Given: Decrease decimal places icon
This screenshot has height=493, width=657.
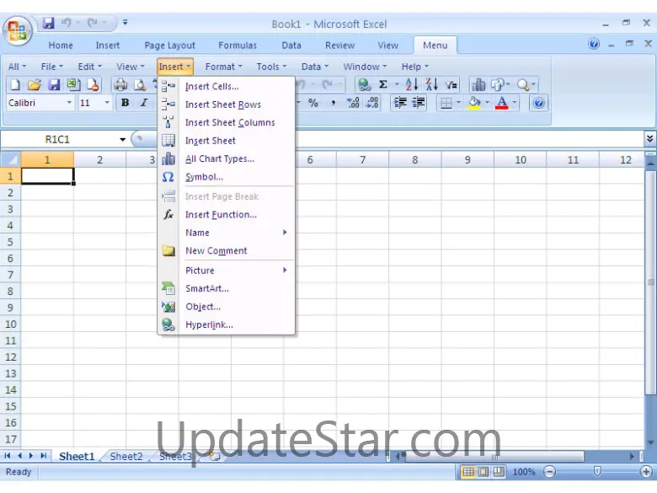Looking at the screenshot, I should pos(372,103).
